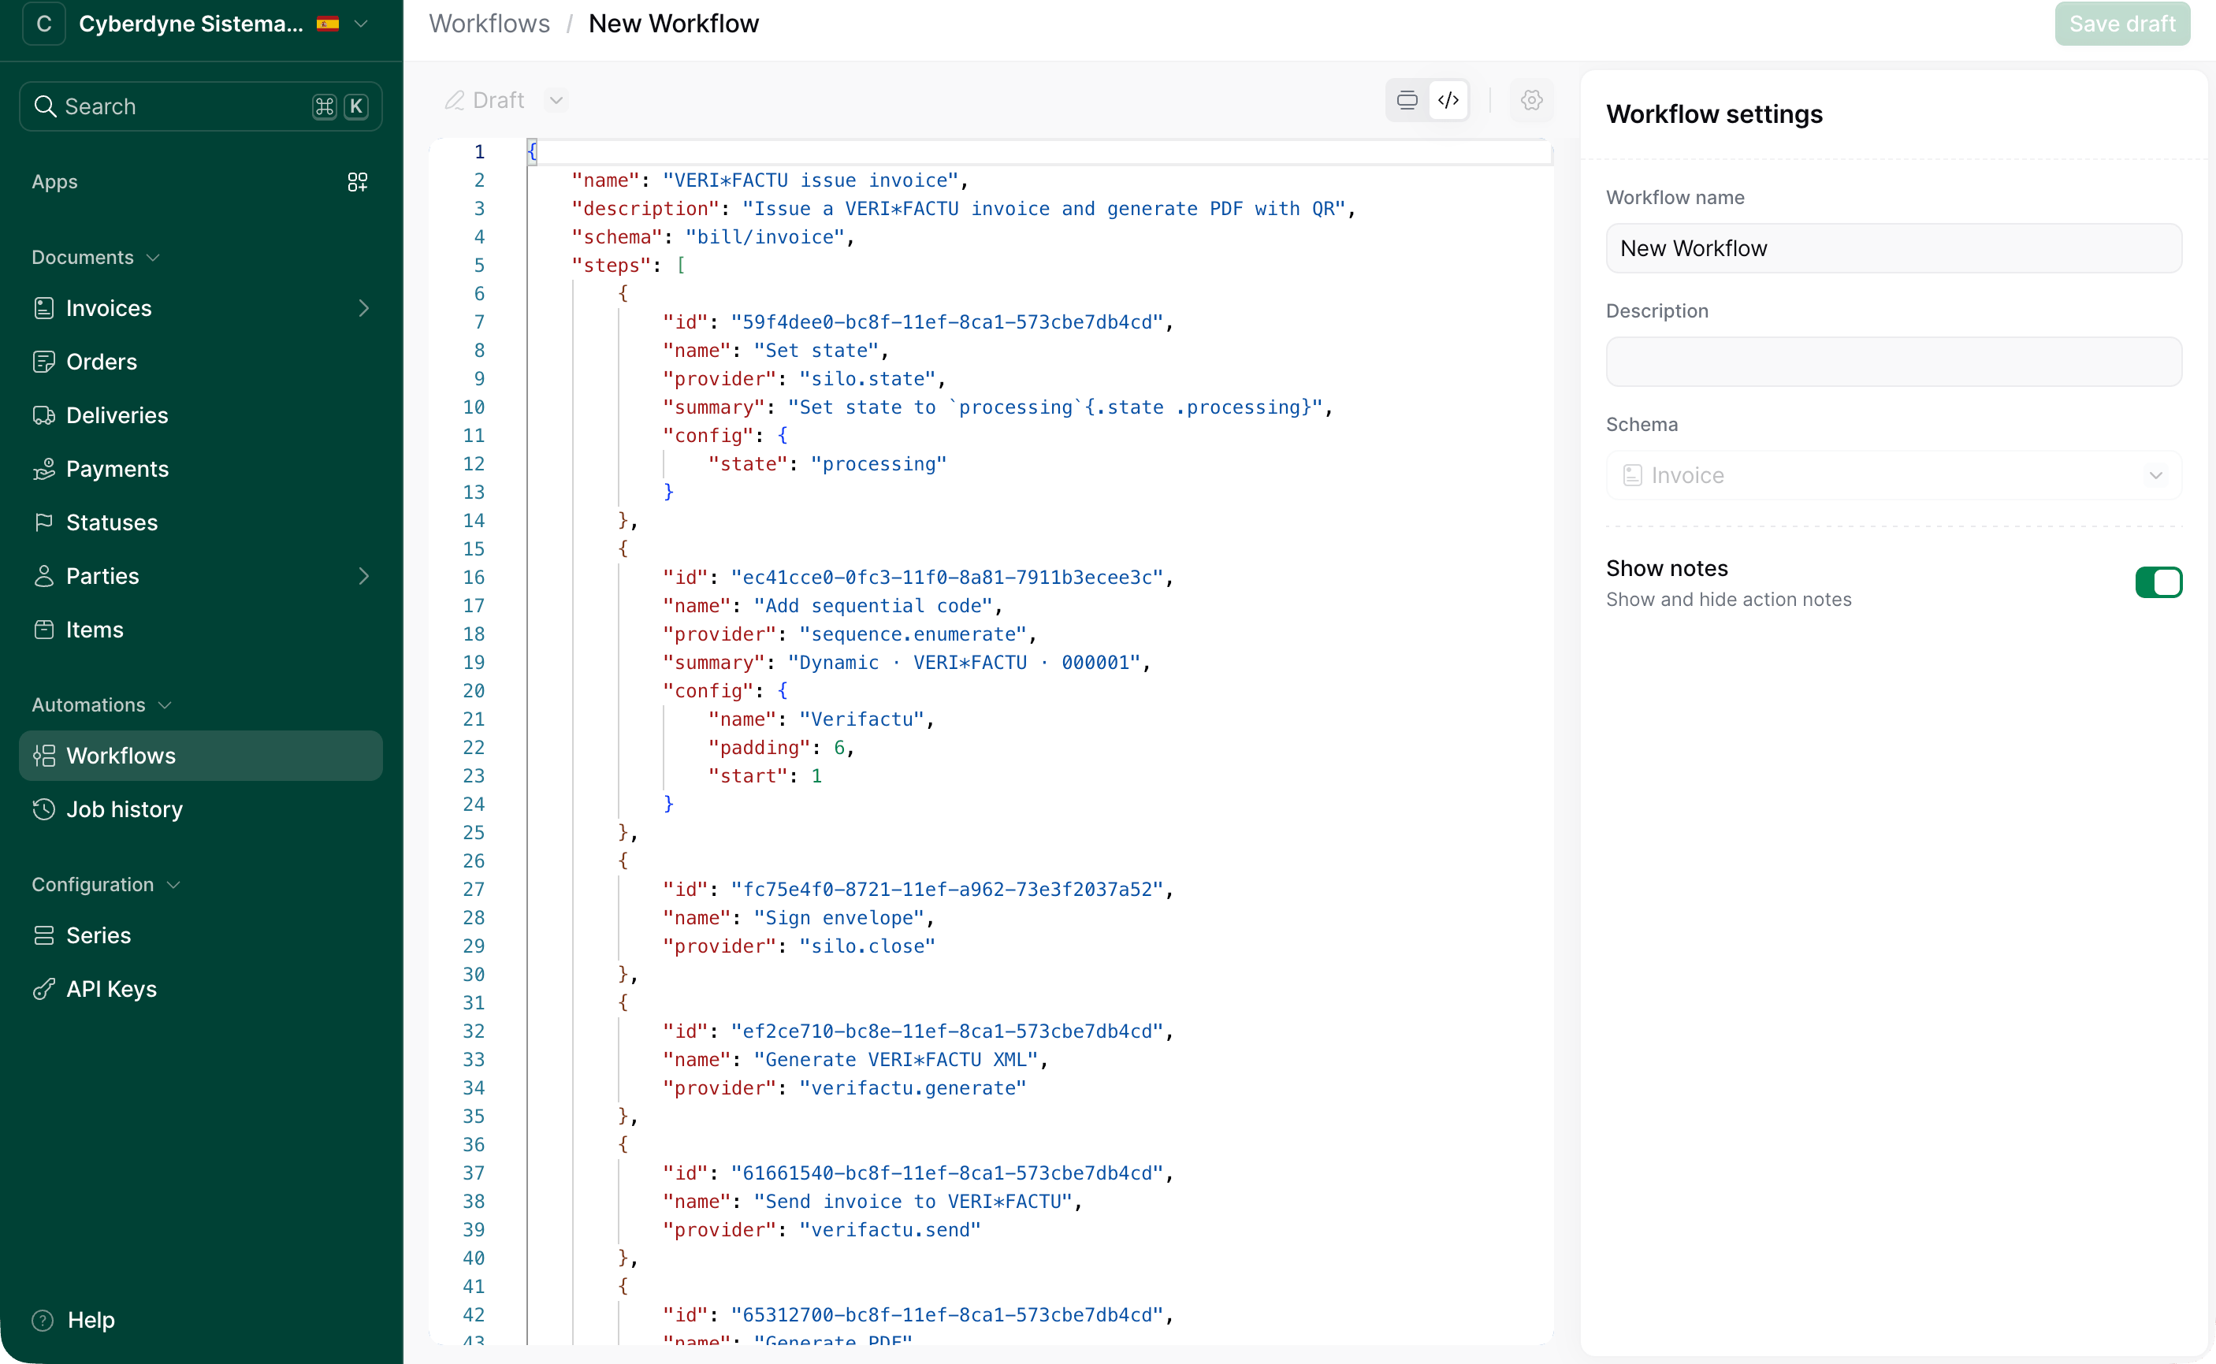Click the Search magnifier icon

[45, 106]
